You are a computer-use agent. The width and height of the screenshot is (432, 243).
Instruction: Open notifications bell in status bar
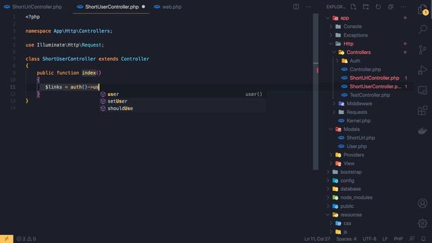[423, 239]
